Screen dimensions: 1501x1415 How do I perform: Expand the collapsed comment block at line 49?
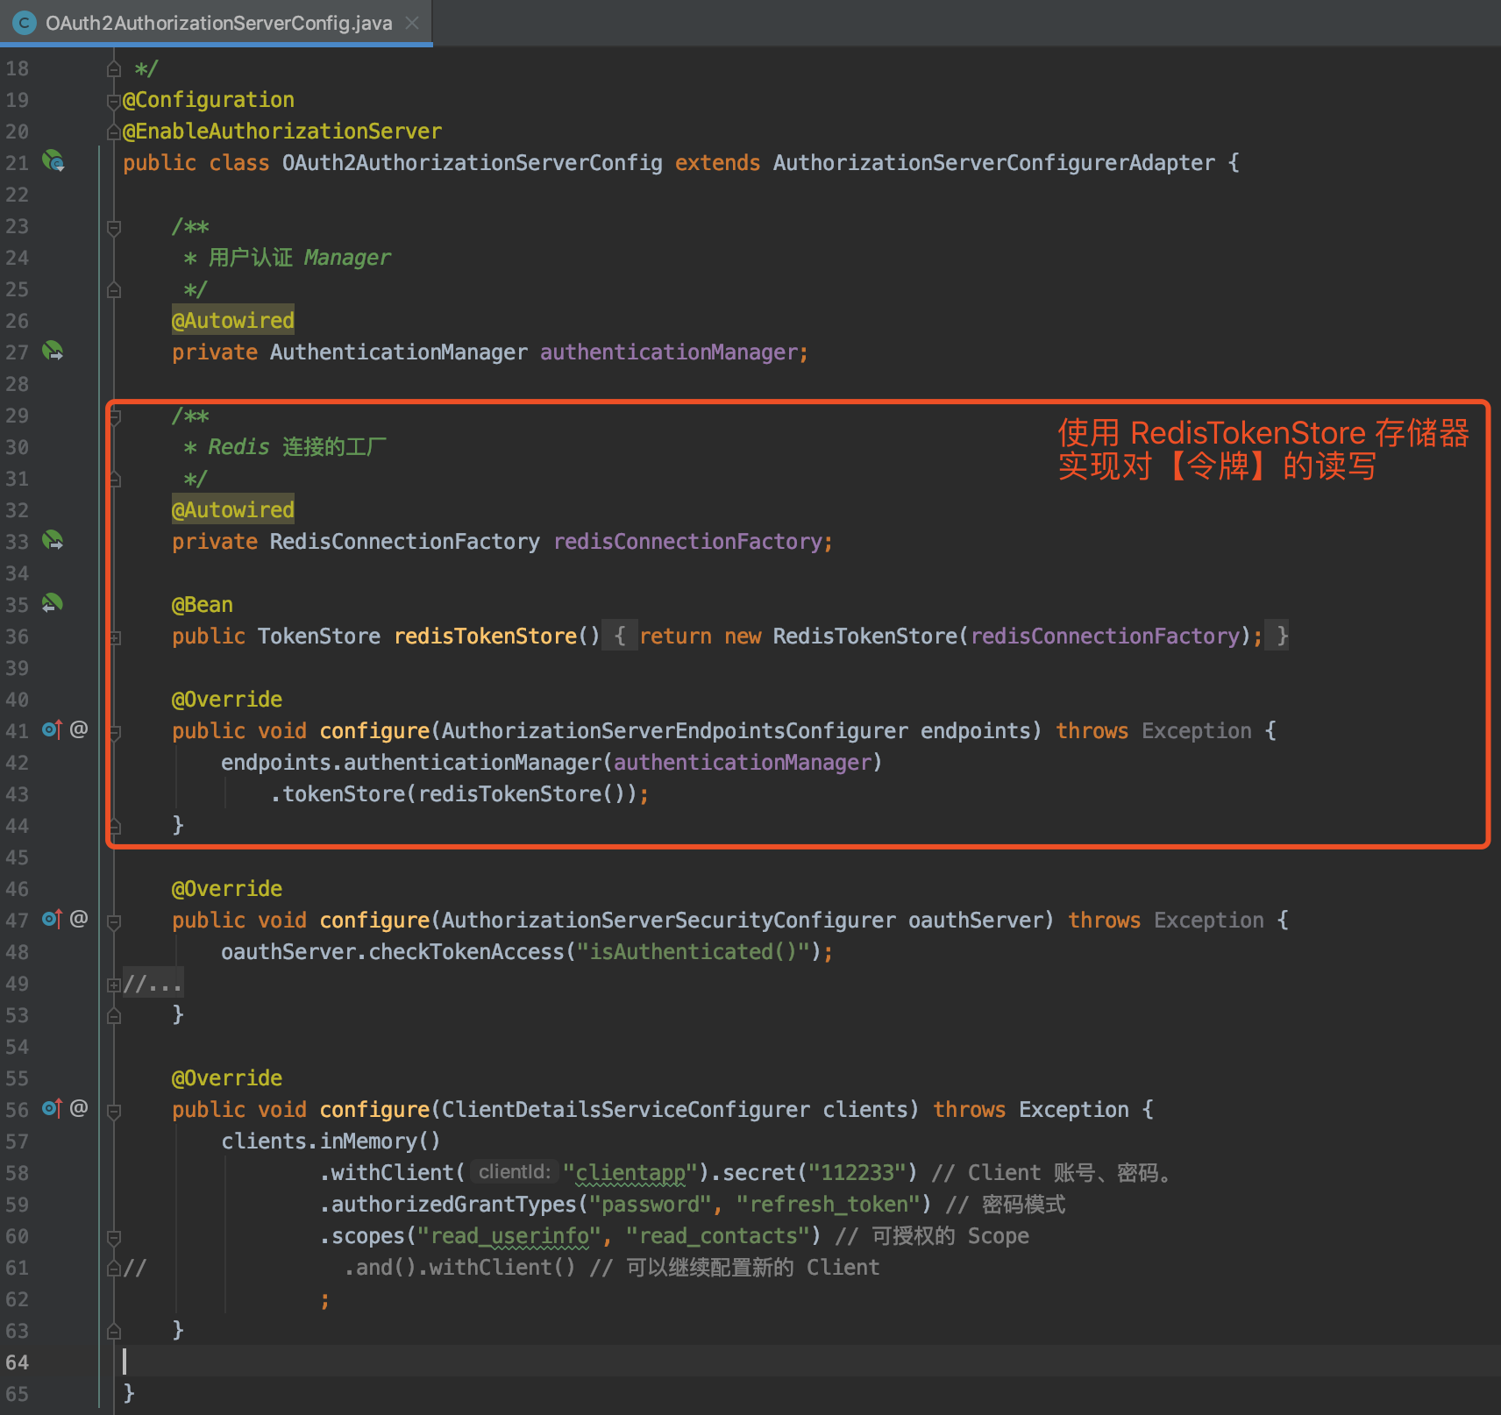click(113, 985)
